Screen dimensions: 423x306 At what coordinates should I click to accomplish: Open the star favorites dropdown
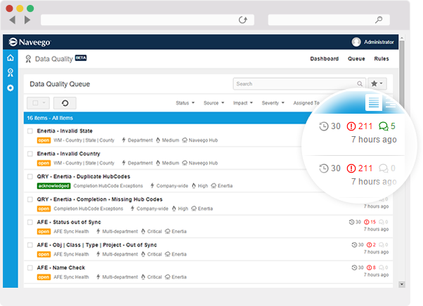[x=377, y=84]
